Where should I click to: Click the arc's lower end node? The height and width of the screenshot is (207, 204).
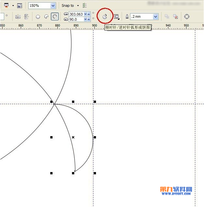pos(75,171)
